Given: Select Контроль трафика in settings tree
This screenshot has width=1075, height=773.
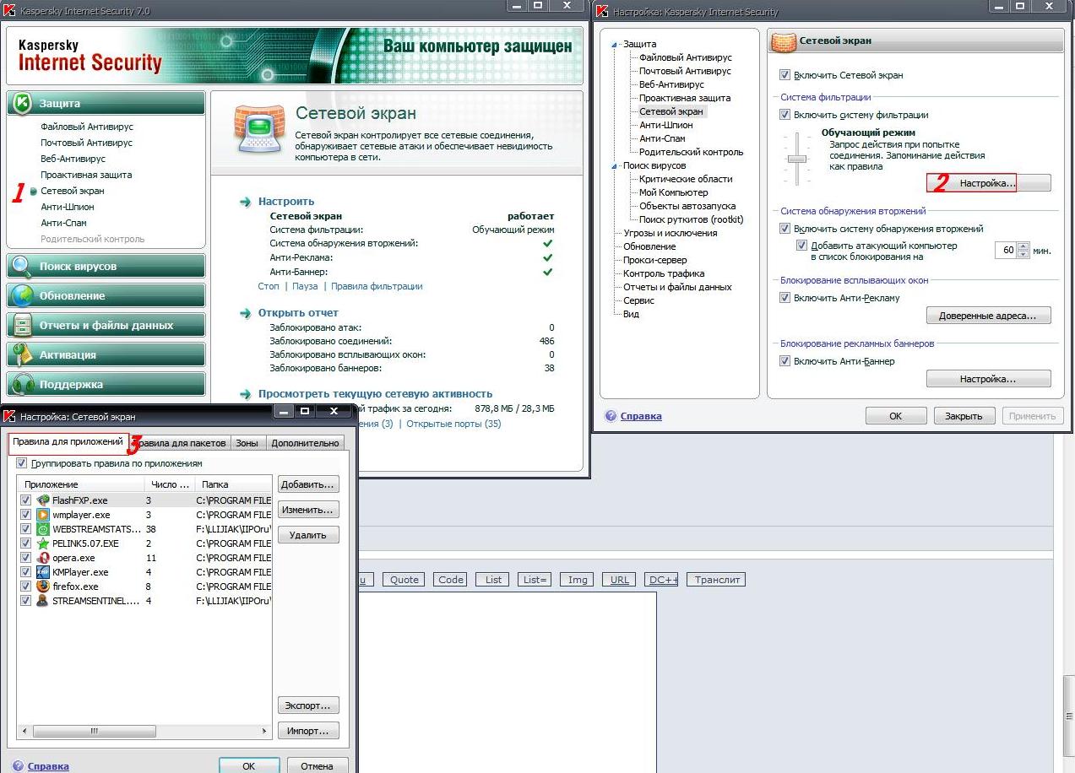Looking at the screenshot, I should click(x=664, y=273).
